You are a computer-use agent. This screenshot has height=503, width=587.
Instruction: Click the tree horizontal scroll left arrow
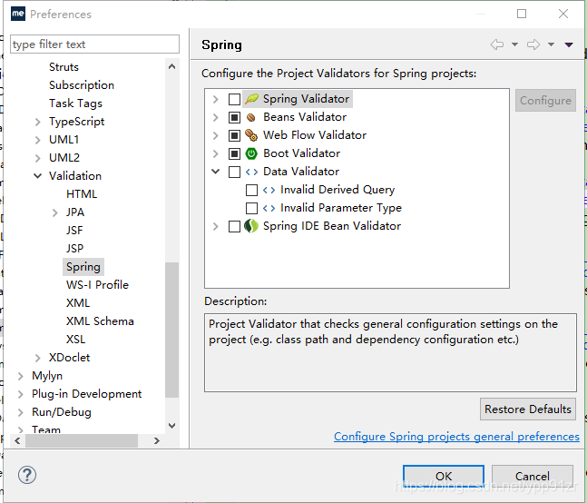pos(17,441)
